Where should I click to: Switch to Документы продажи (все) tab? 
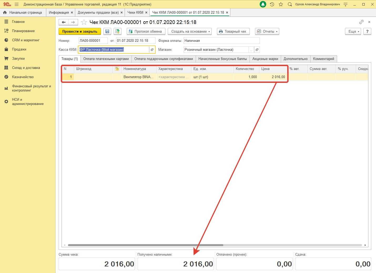click(x=98, y=12)
